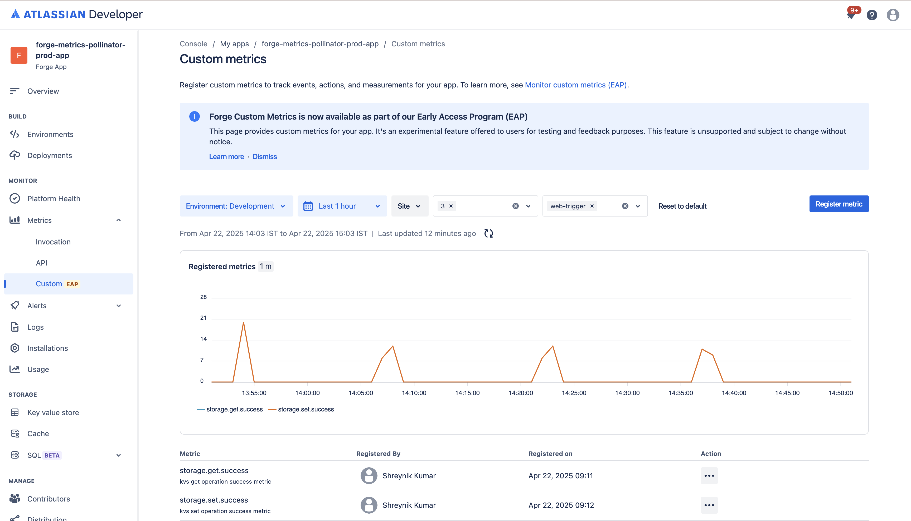Open the action menu for storage.get.success
Viewport: 911px width, 521px height.
click(x=709, y=475)
